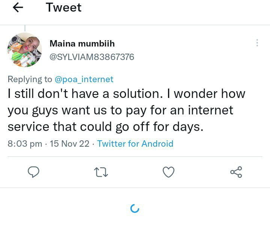Click the thread connector line above avatar

tap(25, 28)
